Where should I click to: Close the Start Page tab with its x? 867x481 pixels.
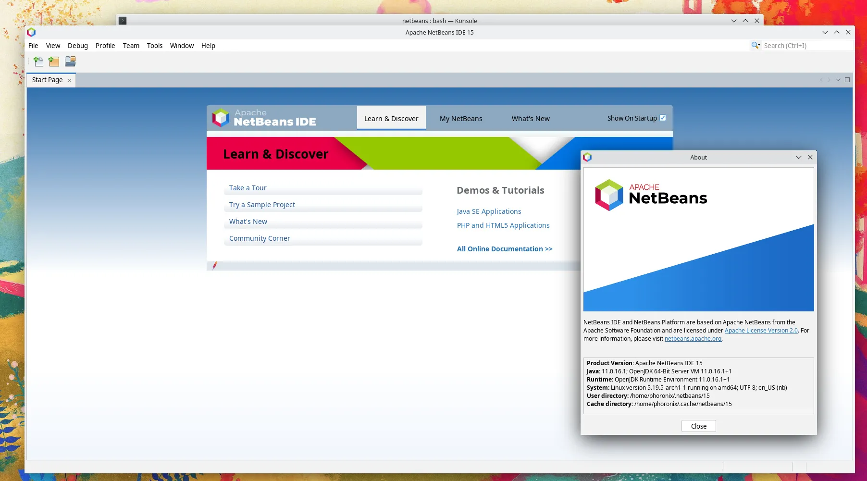click(x=70, y=80)
